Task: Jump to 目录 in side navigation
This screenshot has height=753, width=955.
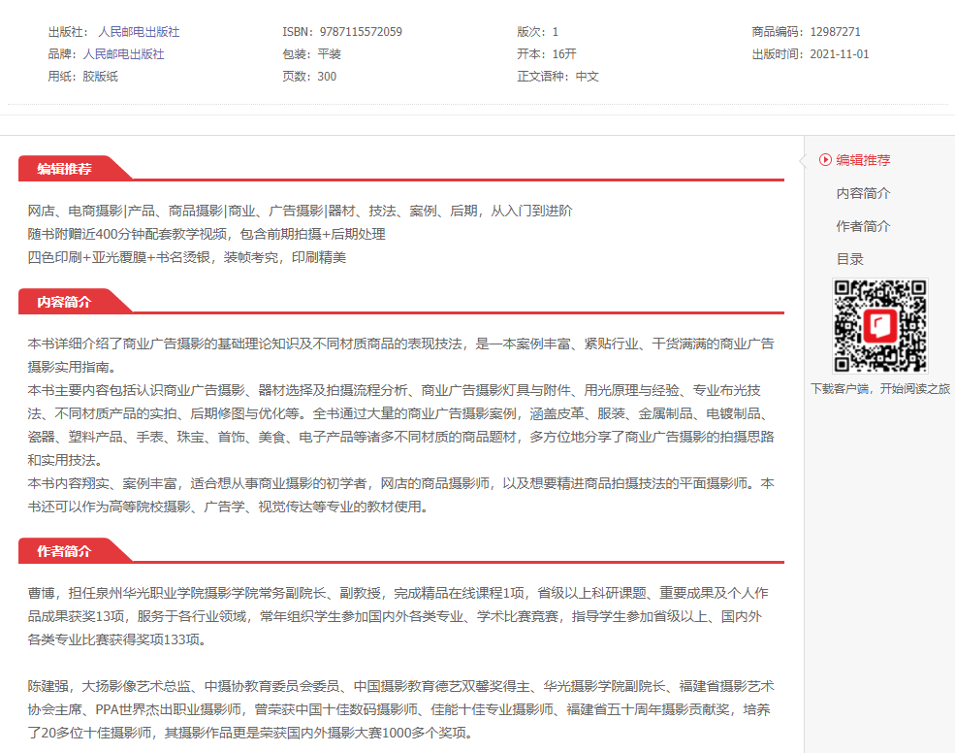Action: pyautogui.click(x=850, y=259)
